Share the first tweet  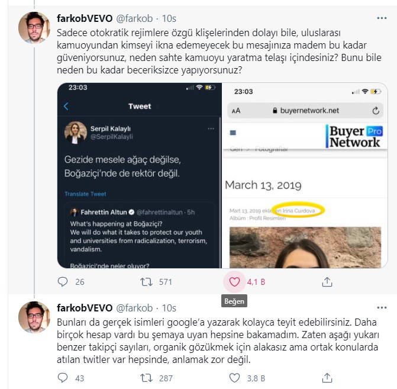point(327,282)
